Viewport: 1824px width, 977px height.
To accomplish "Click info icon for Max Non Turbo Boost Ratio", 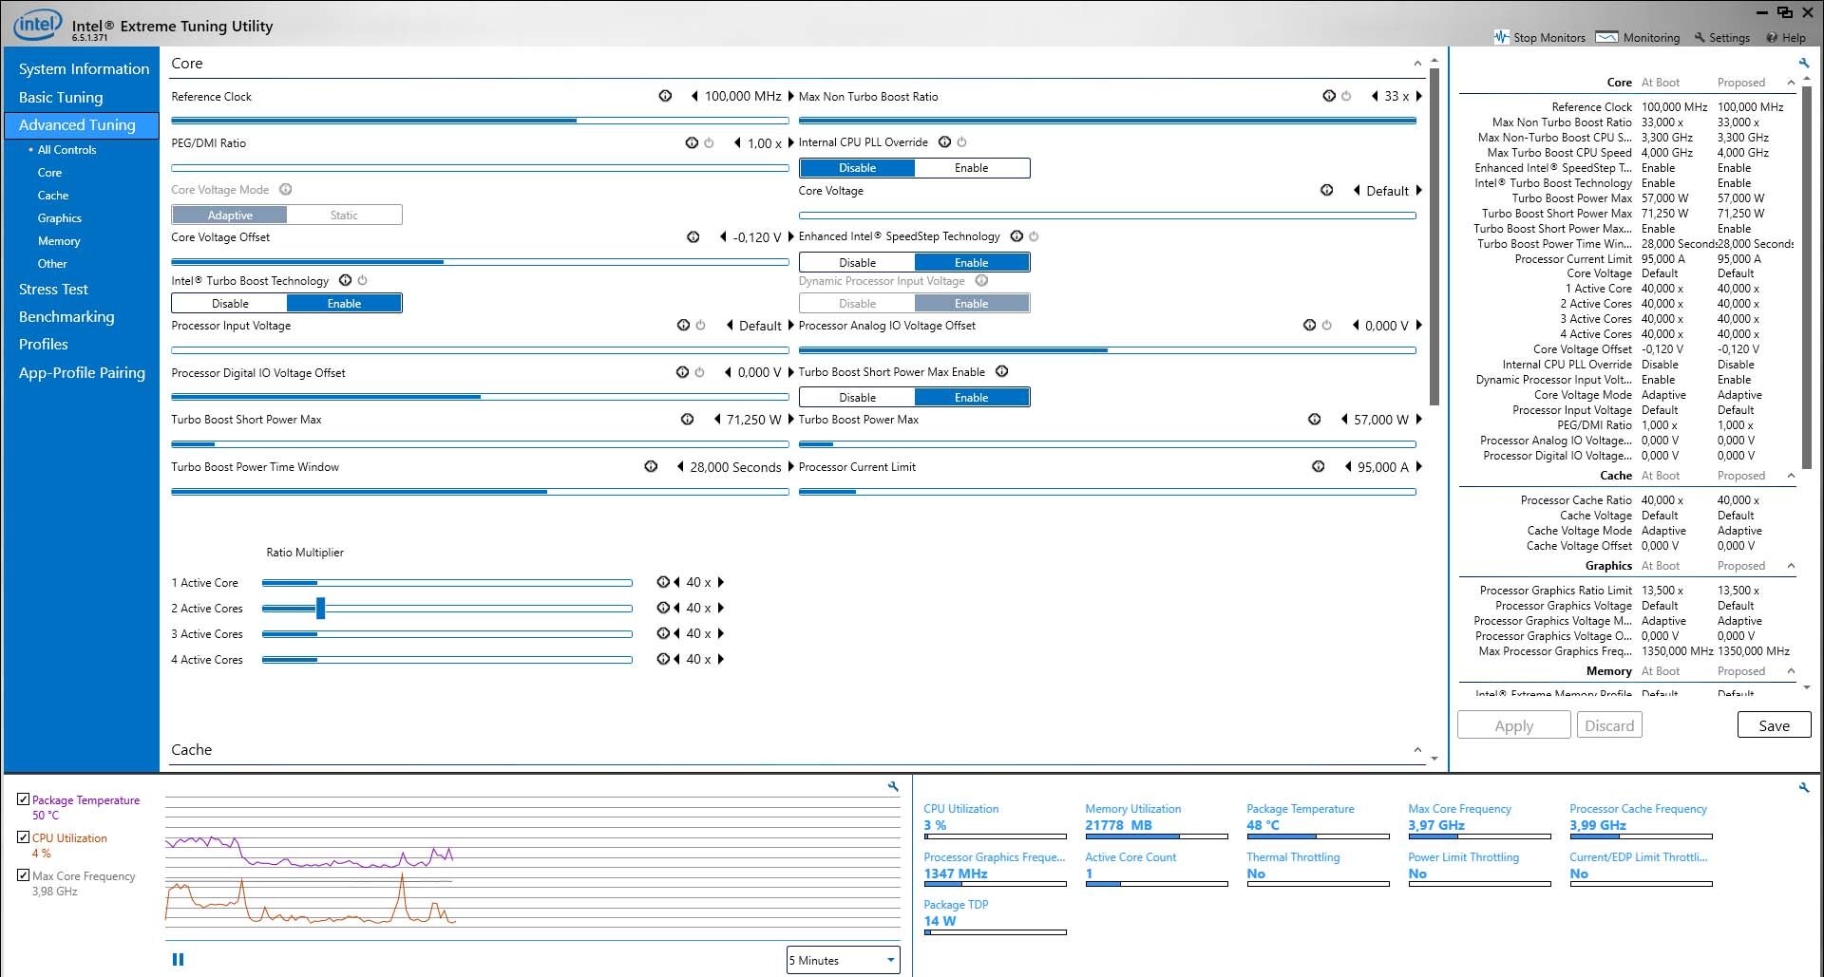I will click(1329, 96).
